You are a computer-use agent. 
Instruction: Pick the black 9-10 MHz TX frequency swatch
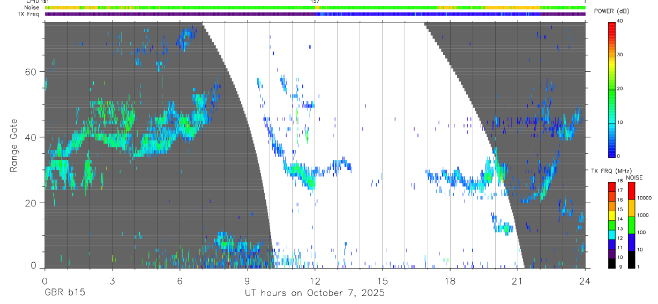click(x=611, y=263)
